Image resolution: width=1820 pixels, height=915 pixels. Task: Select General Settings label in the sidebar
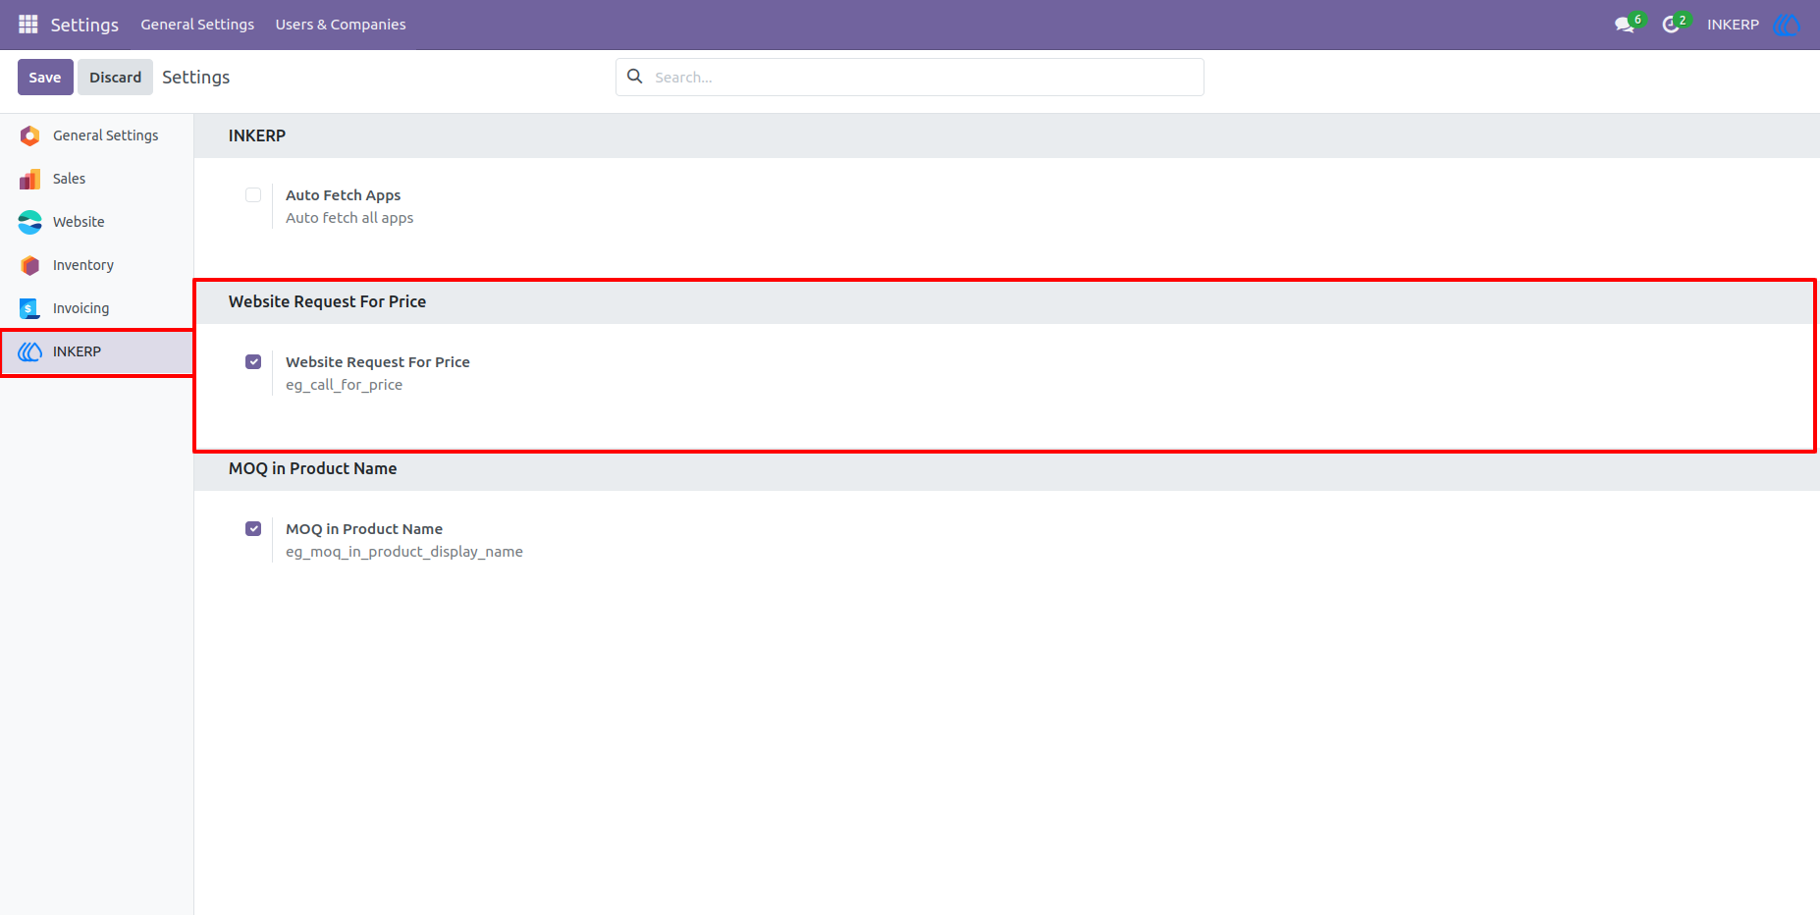[x=105, y=135]
